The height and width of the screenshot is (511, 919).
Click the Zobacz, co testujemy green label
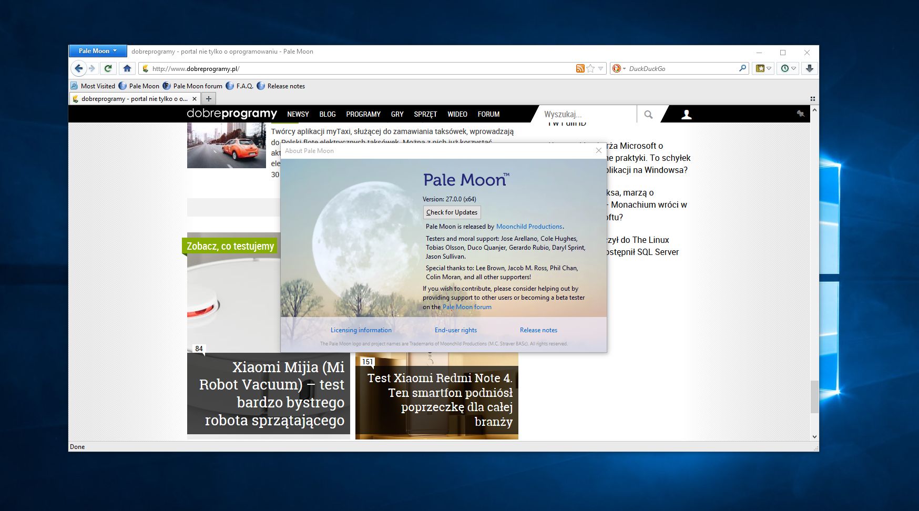tap(230, 246)
